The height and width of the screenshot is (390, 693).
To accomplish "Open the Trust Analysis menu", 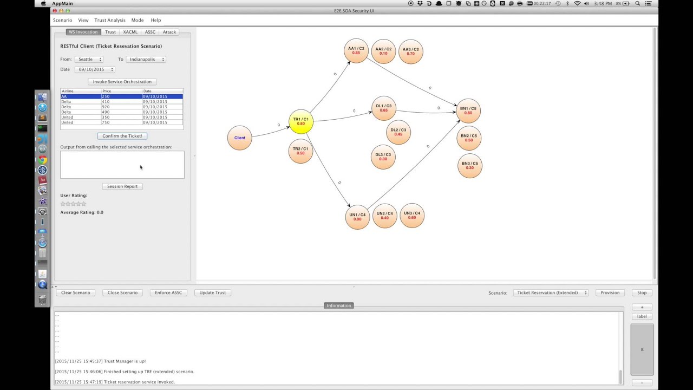I will 110,20.
